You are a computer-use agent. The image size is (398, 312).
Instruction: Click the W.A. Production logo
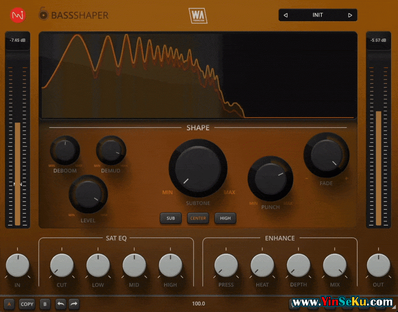click(198, 15)
